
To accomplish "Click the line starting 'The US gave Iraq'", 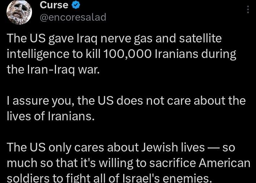I will (x=114, y=39).
